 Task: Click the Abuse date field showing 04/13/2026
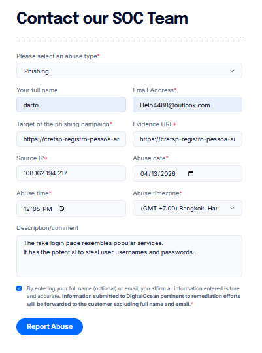[x=188, y=174]
